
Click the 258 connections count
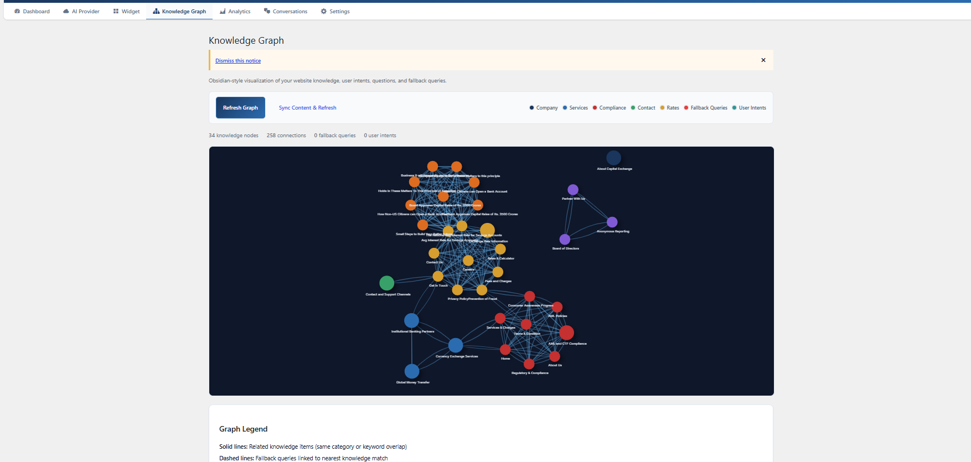(286, 136)
